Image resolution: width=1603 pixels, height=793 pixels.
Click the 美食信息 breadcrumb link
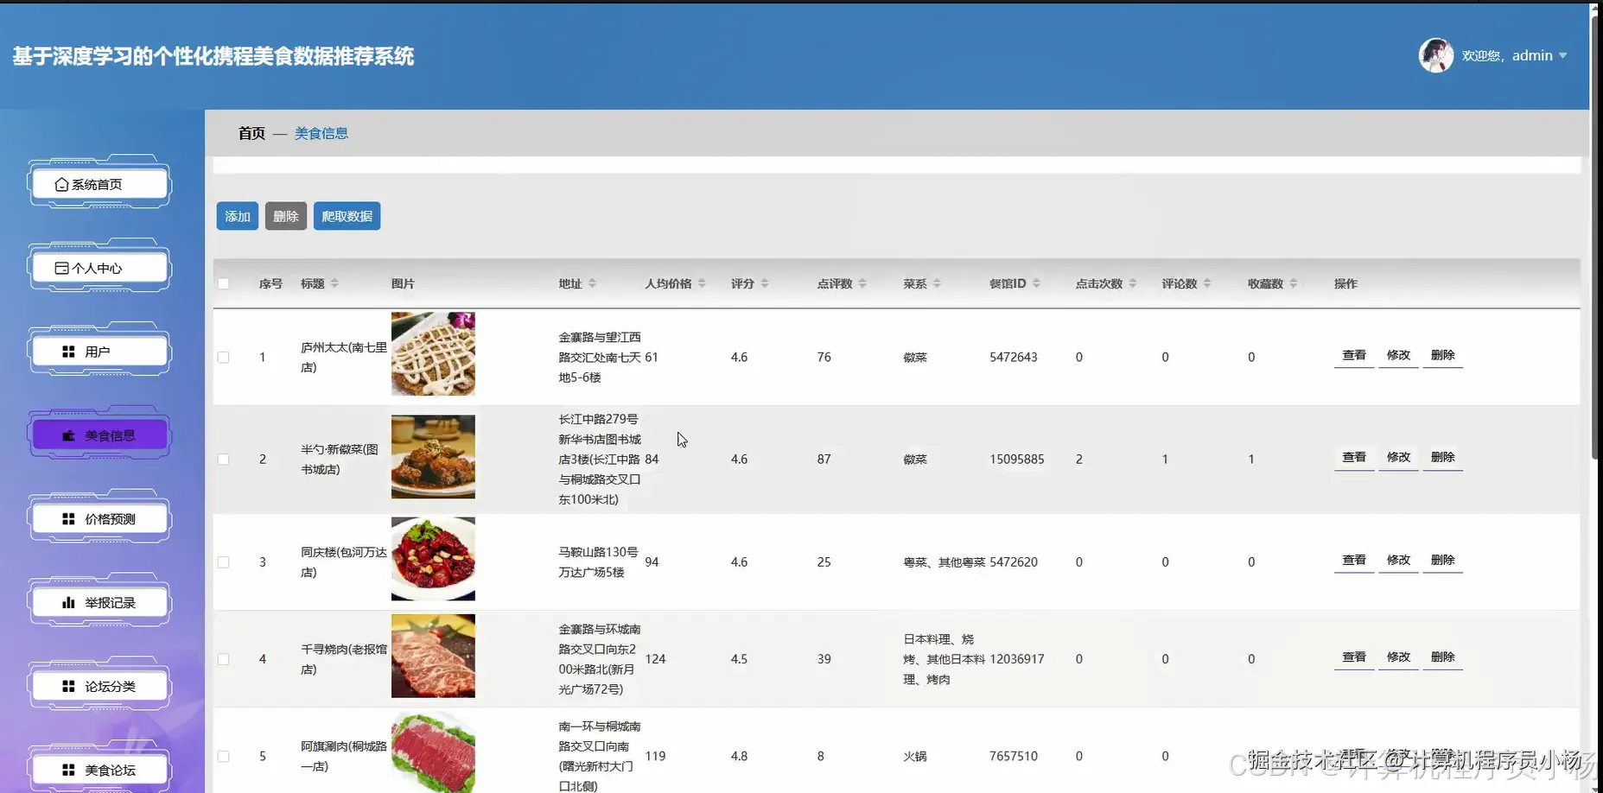[321, 133]
